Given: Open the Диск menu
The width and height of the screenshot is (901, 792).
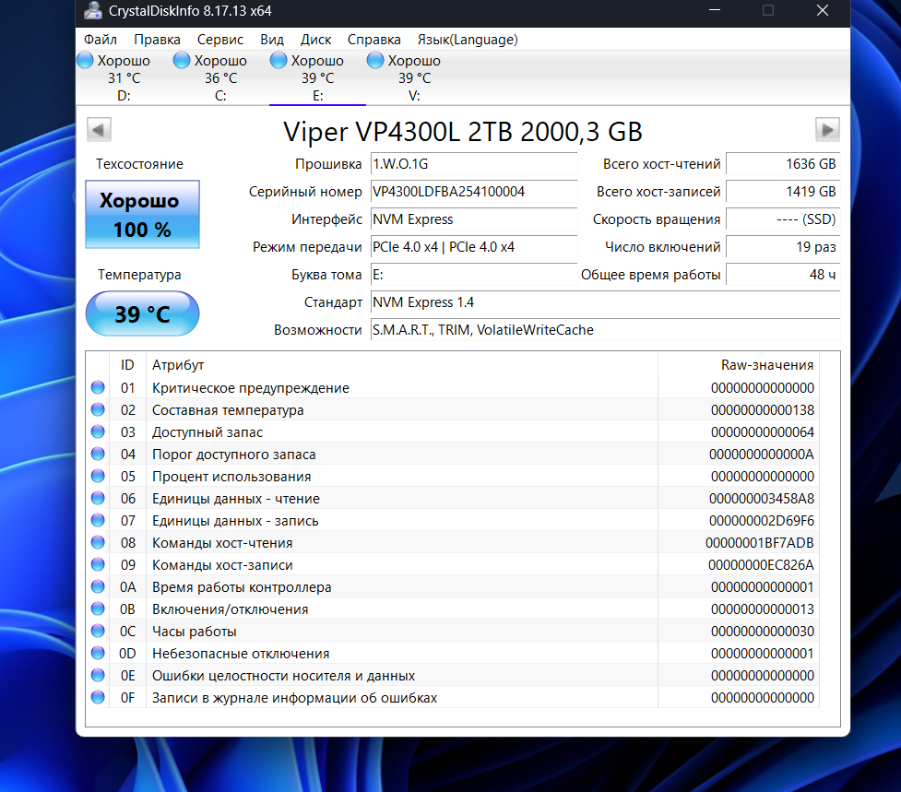Looking at the screenshot, I should click(316, 40).
